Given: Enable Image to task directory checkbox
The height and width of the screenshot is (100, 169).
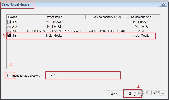Looking at the screenshot, I should pos(9,75).
